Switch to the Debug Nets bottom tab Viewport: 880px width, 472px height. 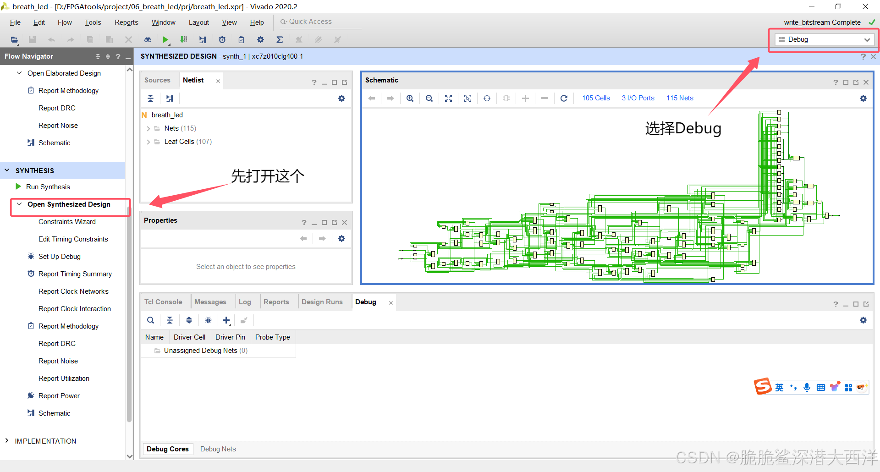(x=218, y=449)
